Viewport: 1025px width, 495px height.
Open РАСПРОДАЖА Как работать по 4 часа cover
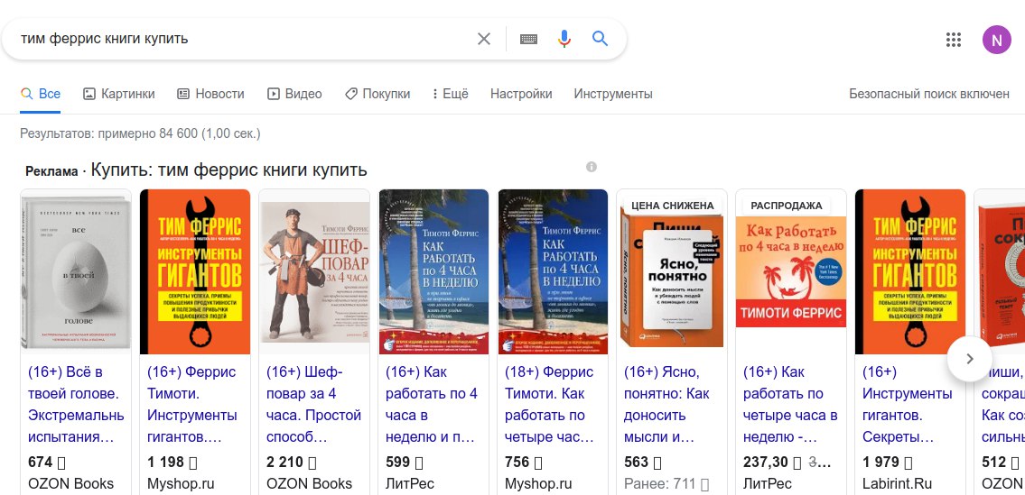791,271
